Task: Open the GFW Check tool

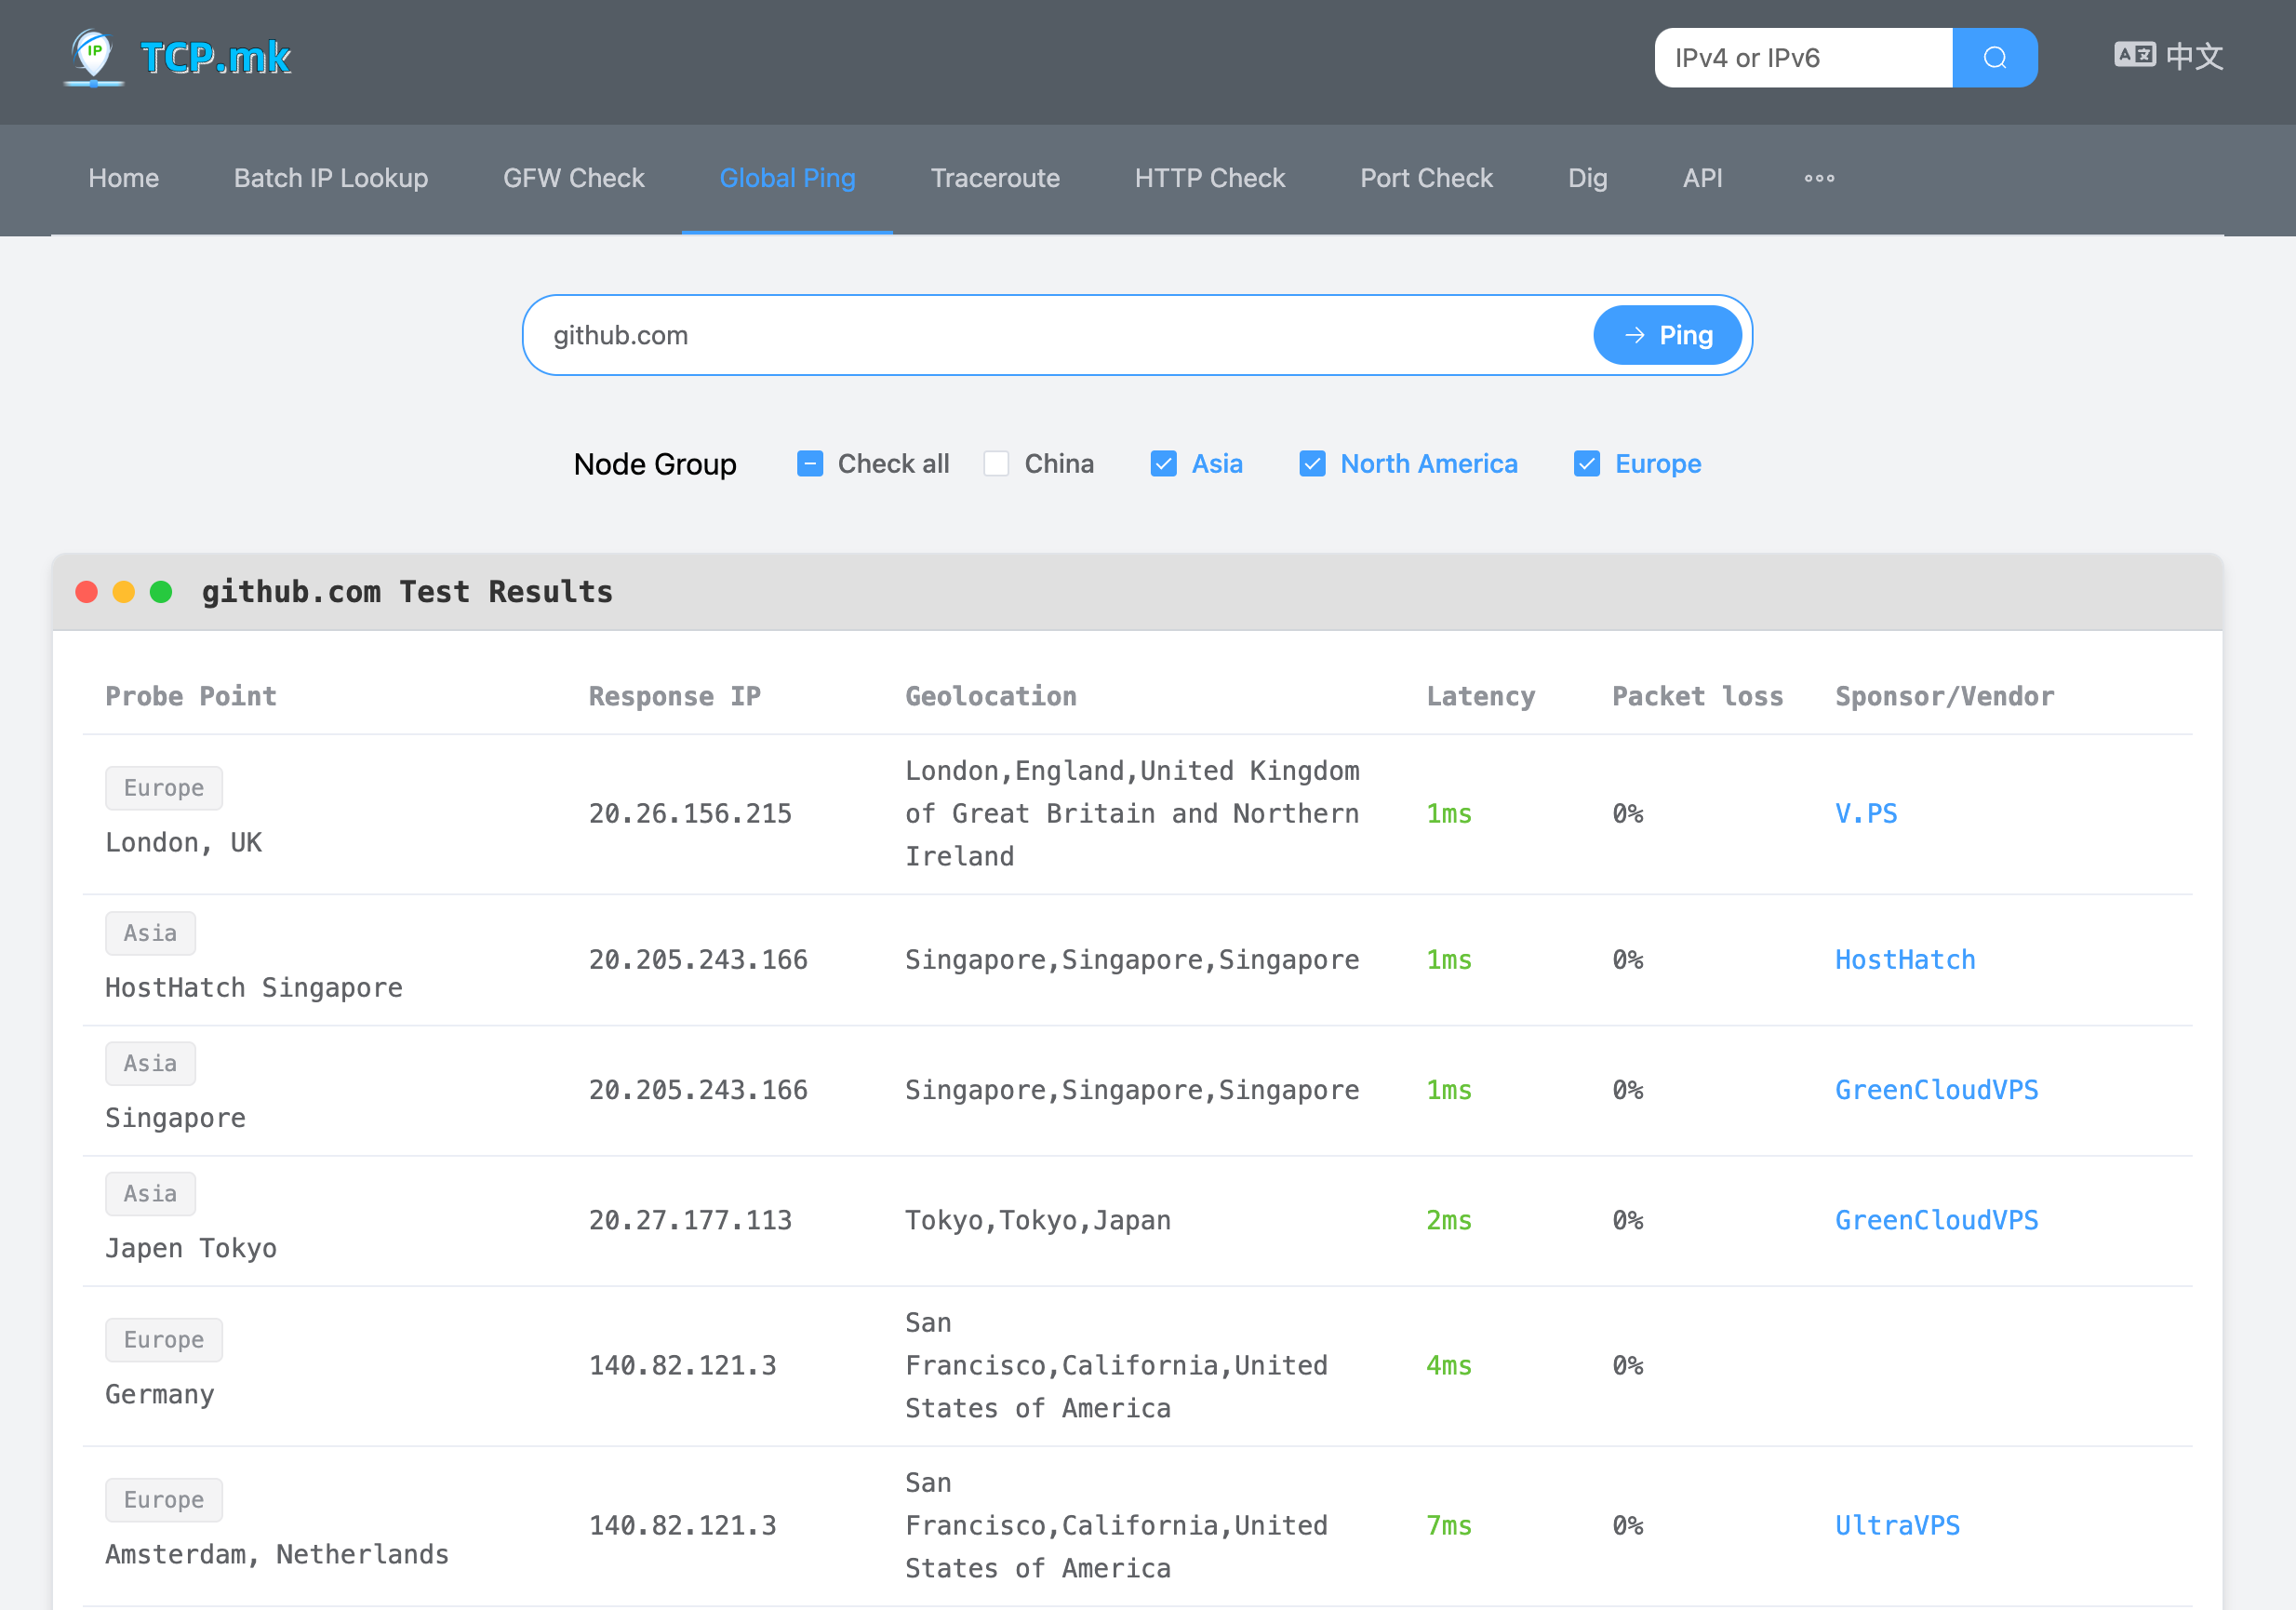Action: (x=574, y=178)
